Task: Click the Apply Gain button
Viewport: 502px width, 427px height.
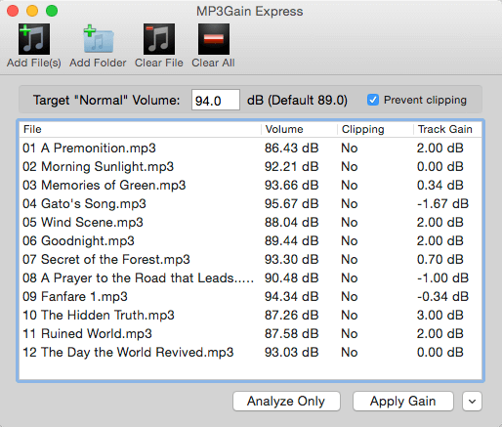Action: 403,402
